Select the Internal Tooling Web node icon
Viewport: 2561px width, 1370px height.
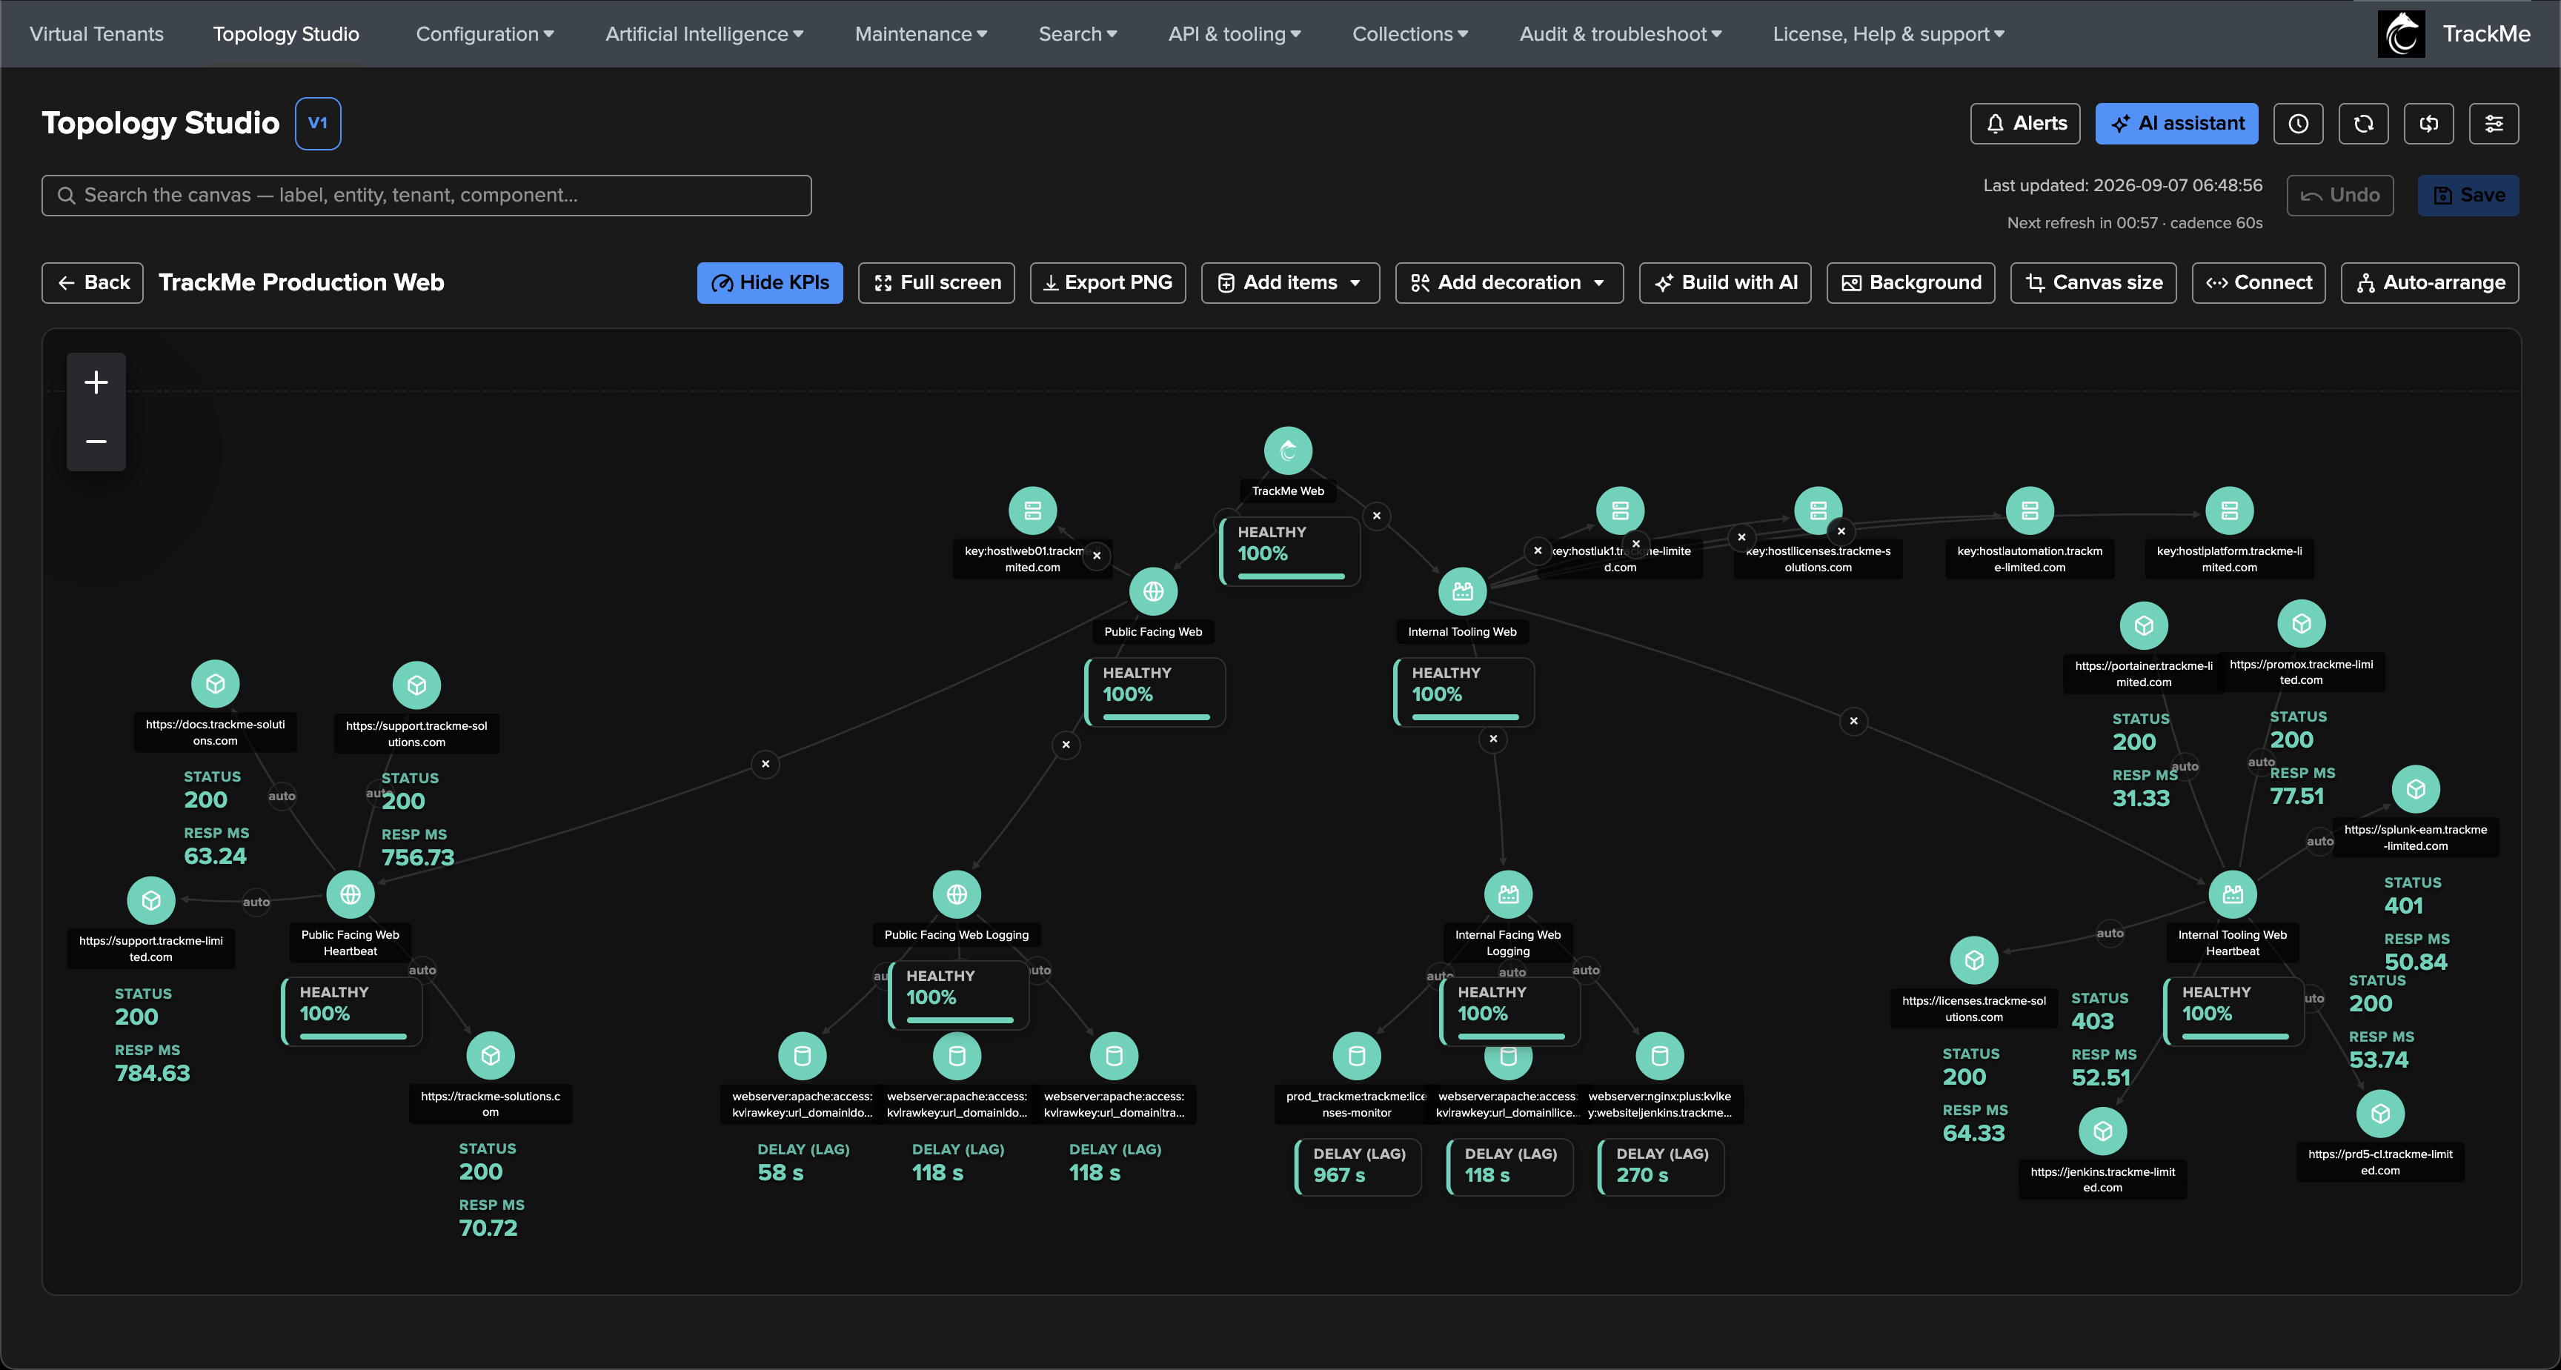(x=1463, y=591)
